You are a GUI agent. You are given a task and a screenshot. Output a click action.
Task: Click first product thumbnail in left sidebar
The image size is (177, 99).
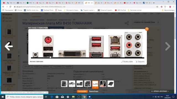[x=9, y=32]
